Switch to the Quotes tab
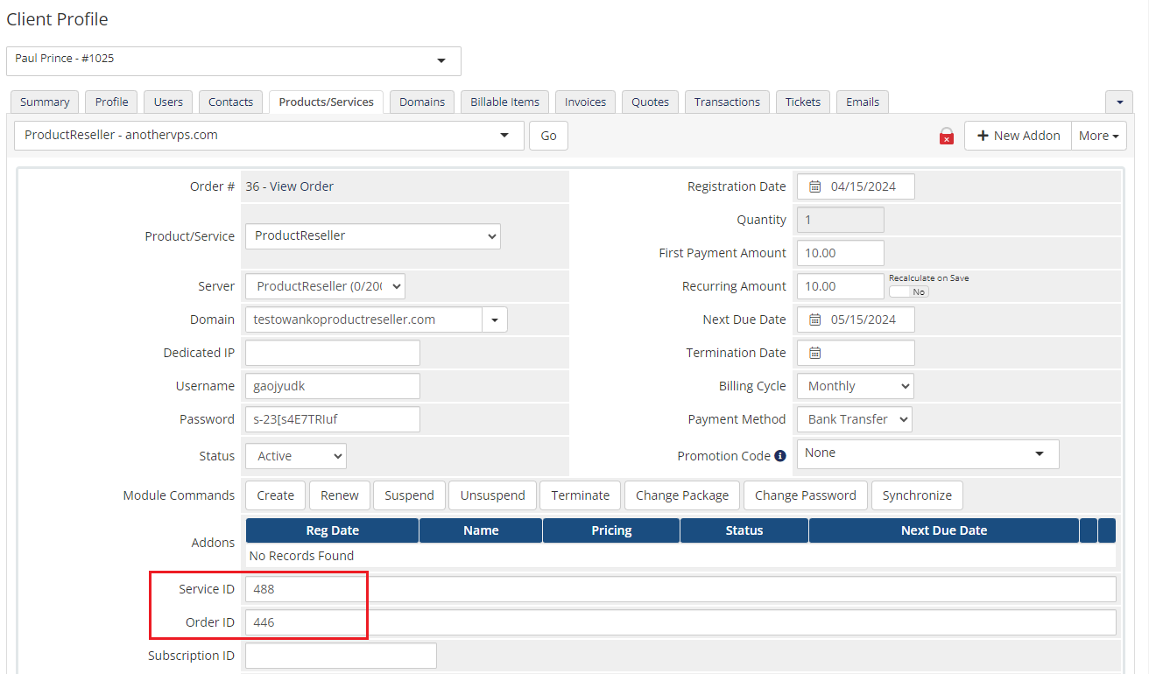 point(651,102)
